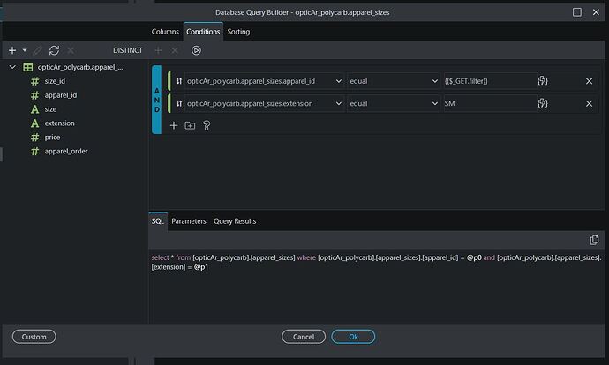Click the refresh schema icon
The height and width of the screenshot is (365, 609).
[x=54, y=50]
